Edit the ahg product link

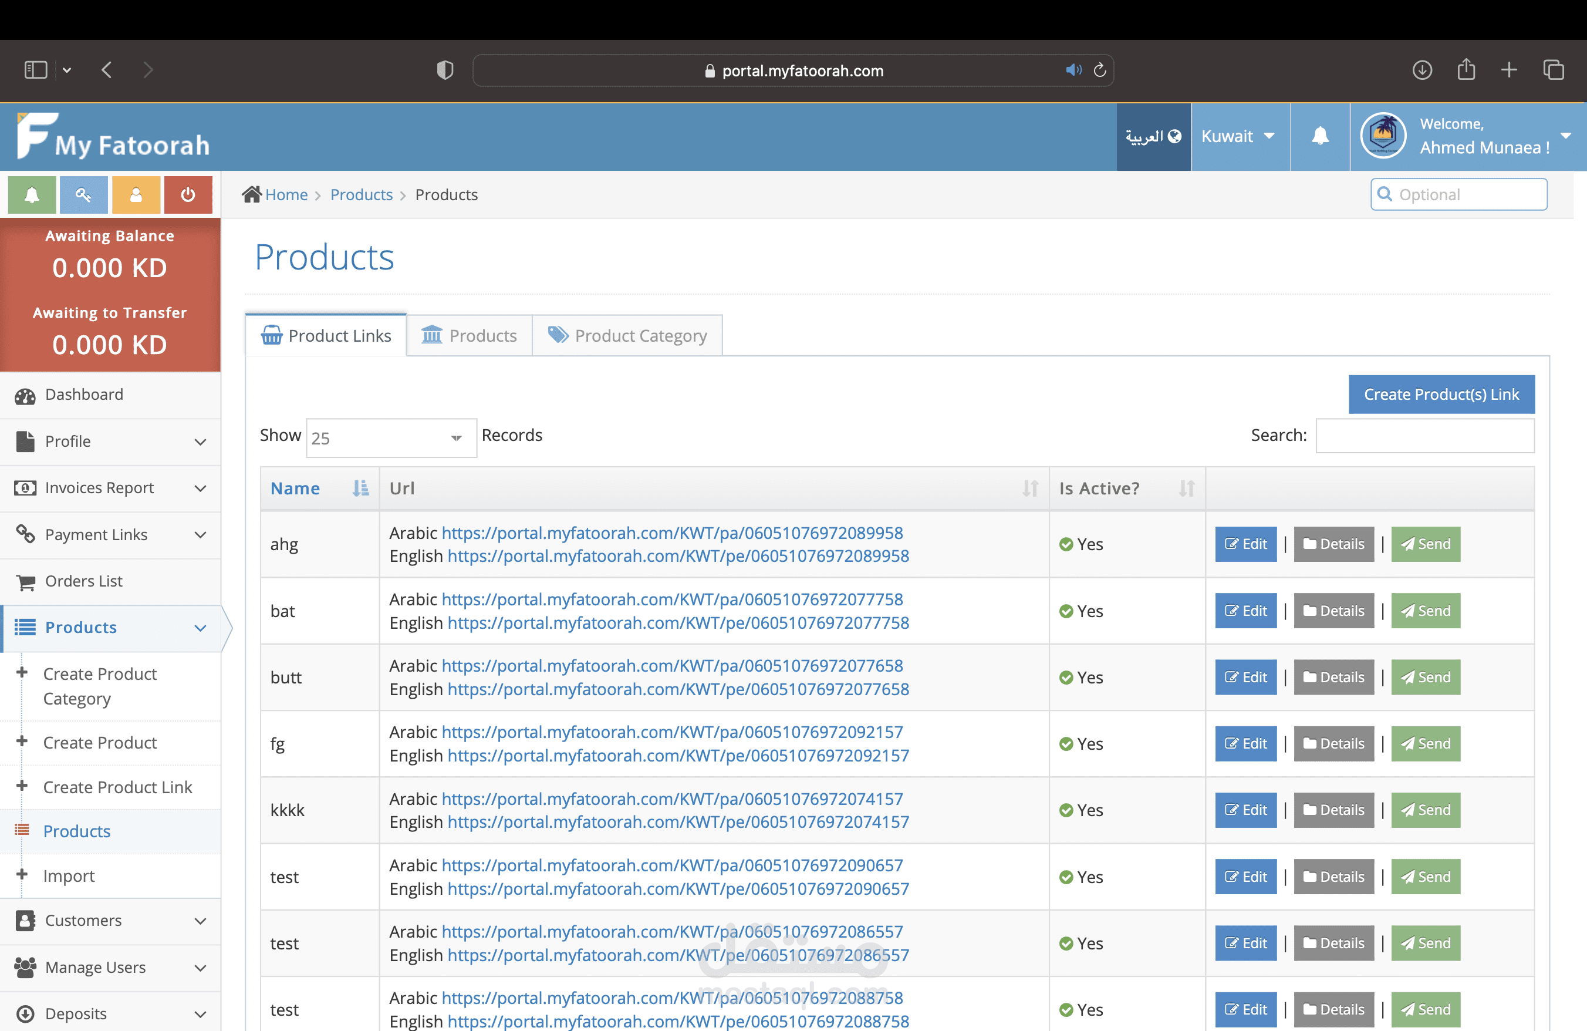(x=1245, y=544)
